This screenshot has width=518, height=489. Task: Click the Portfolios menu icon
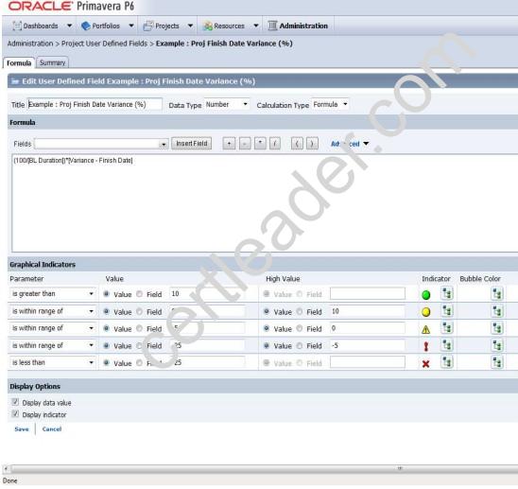pos(86,26)
